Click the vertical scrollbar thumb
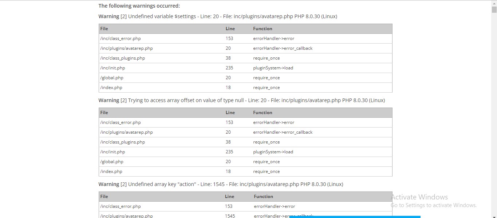Image resolution: width=497 pixels, height=218 pixels. [x=494, y=10]
